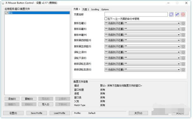Open gear settings for 滚轮上滚(H)

click(x=183, y=52)
